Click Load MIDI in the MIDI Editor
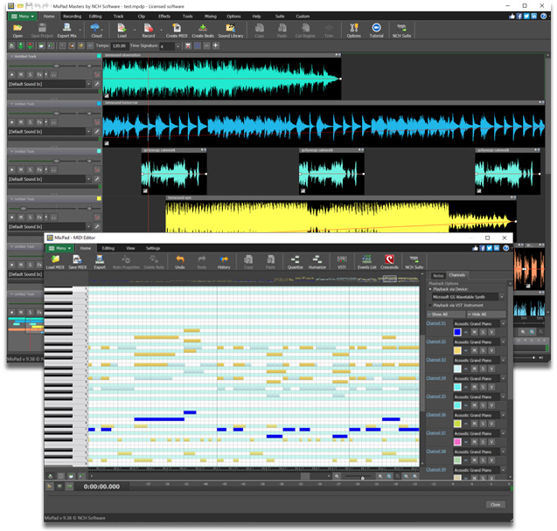Screen dimensions: 557x531 pyautogui.click(x=55, y=262)
